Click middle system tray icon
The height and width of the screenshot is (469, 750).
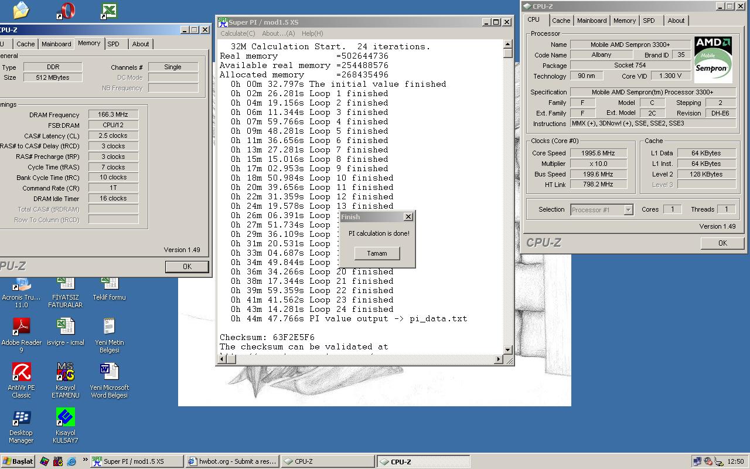(708, 461)
